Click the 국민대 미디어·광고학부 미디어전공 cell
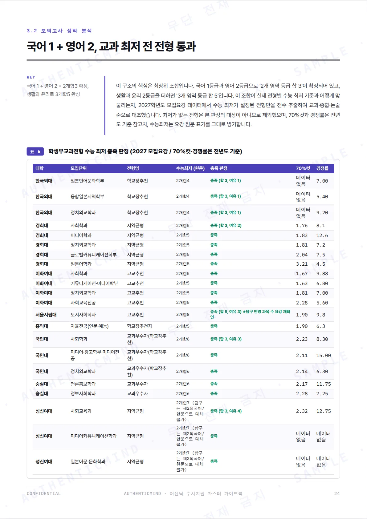This screenshot has height=519, width=367. point(95,355)
